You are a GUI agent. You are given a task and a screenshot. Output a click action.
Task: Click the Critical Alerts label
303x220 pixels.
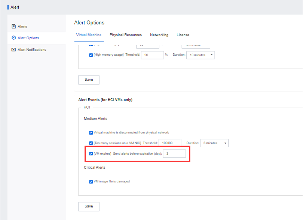click(x=95, y=167)
